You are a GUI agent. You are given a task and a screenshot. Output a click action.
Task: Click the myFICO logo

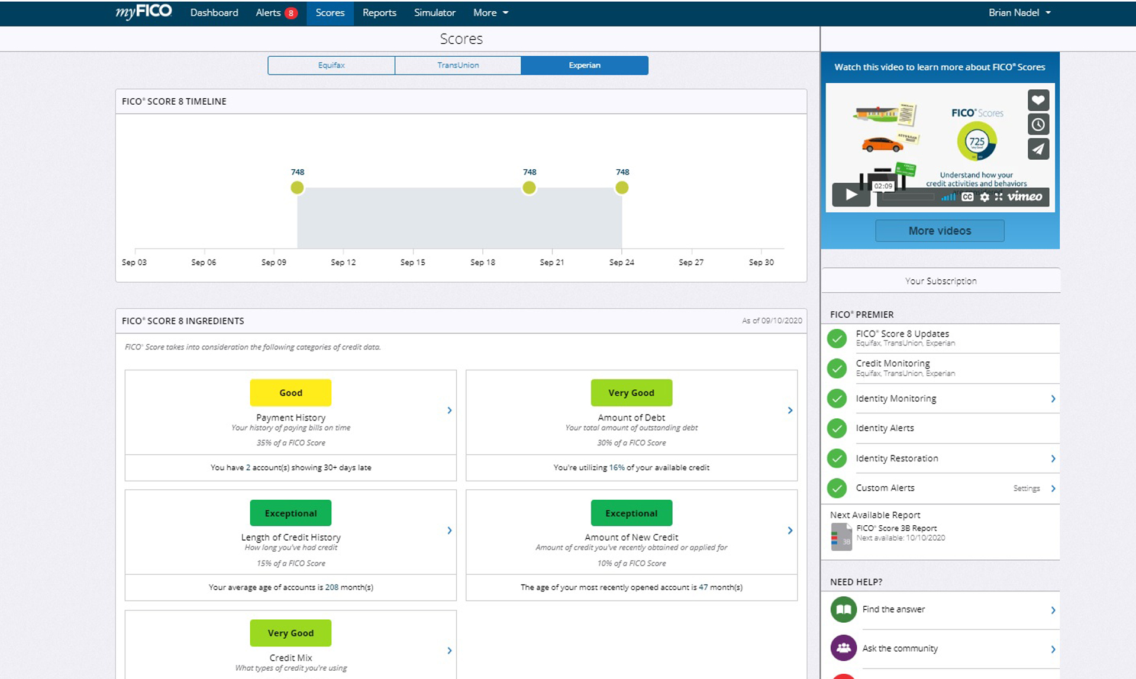(143, 12)
